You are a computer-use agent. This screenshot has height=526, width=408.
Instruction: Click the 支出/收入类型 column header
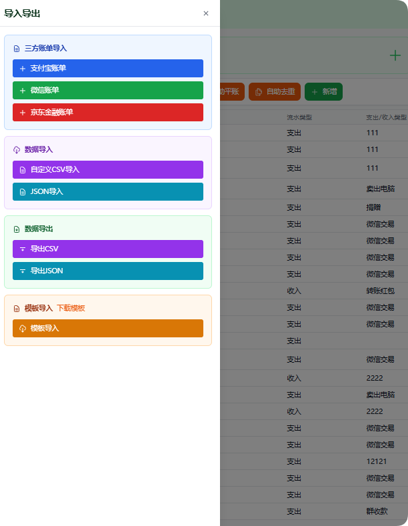(x=385, y=117)
